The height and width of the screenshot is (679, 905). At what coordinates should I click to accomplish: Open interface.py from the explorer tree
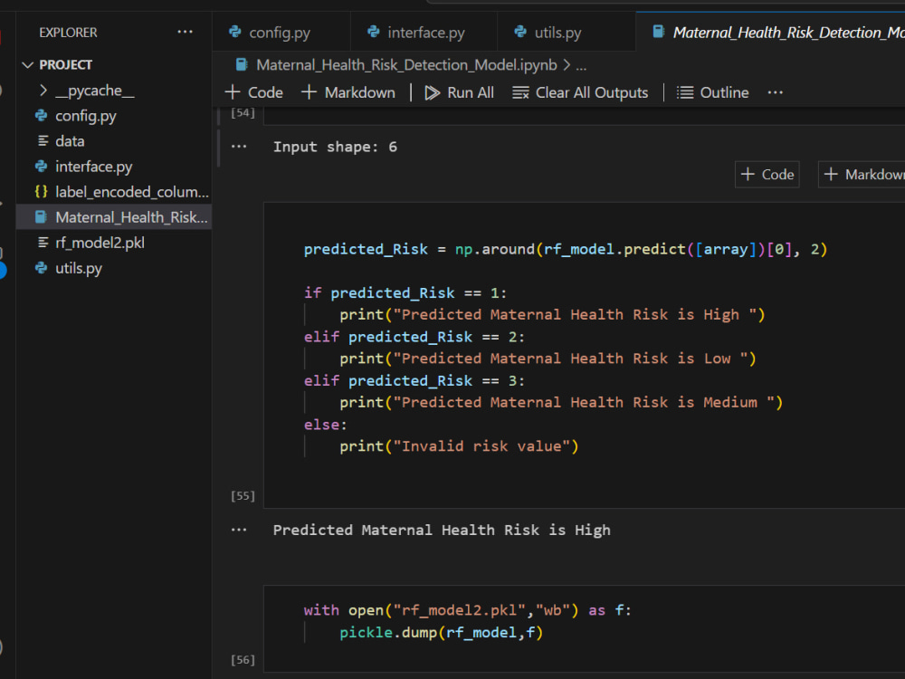pos(93,167)
